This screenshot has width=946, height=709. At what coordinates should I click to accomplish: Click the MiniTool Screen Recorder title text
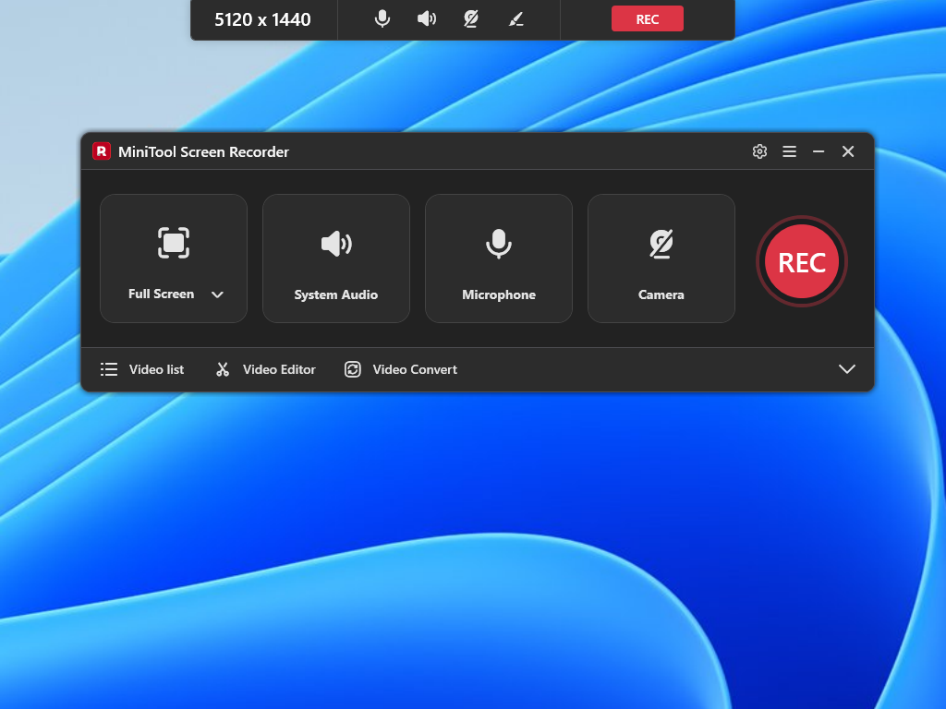click(x=203, y=152)
